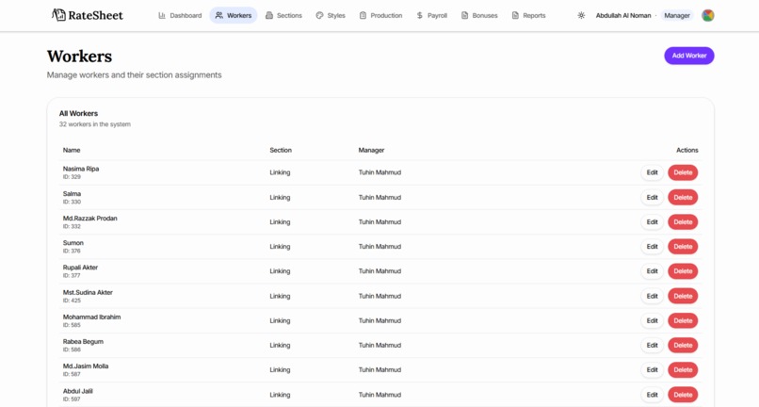Edit worker Rupali Akter
Screen dimensions: 759x407
click(652, 271)
